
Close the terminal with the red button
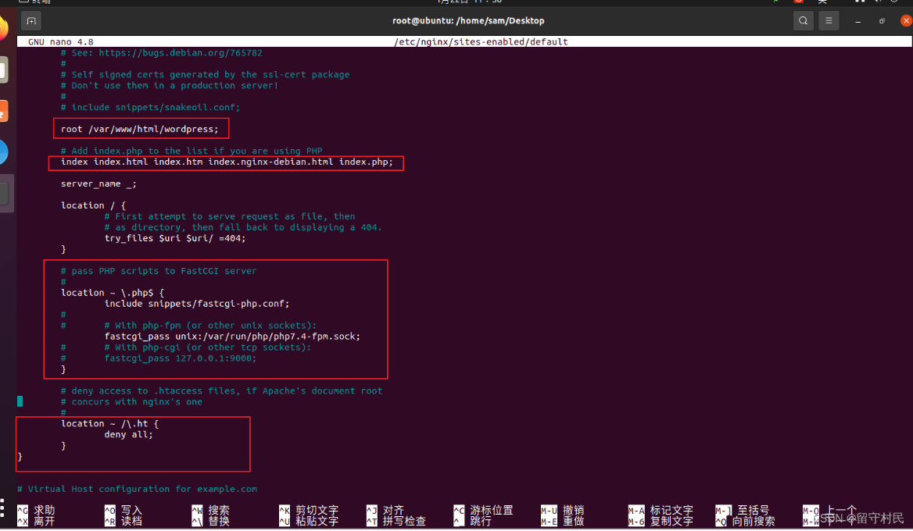(x=906, y=21)
